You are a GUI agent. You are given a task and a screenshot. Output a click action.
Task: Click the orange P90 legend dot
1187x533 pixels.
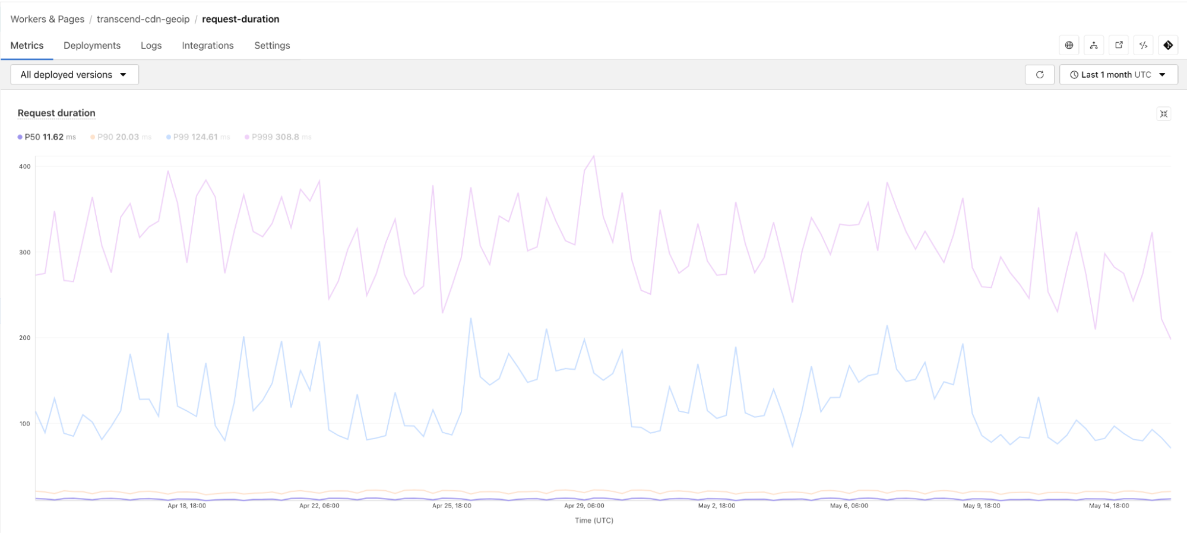pyautogui.click(x=93, y=137)
